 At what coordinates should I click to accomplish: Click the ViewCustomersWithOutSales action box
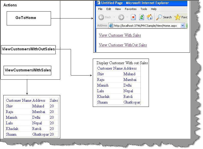28,50
